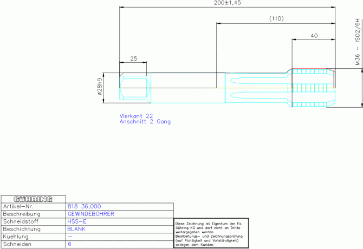Click the BLANK coating value

(x=76, y=229)
